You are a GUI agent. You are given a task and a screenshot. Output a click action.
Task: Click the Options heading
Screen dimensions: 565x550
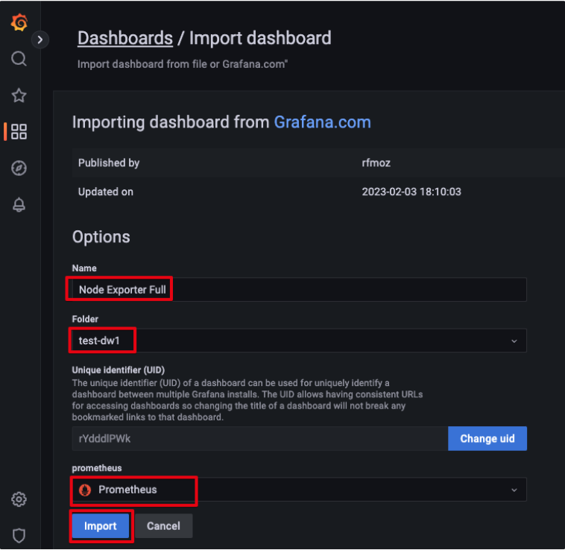(x=101, y=237)
